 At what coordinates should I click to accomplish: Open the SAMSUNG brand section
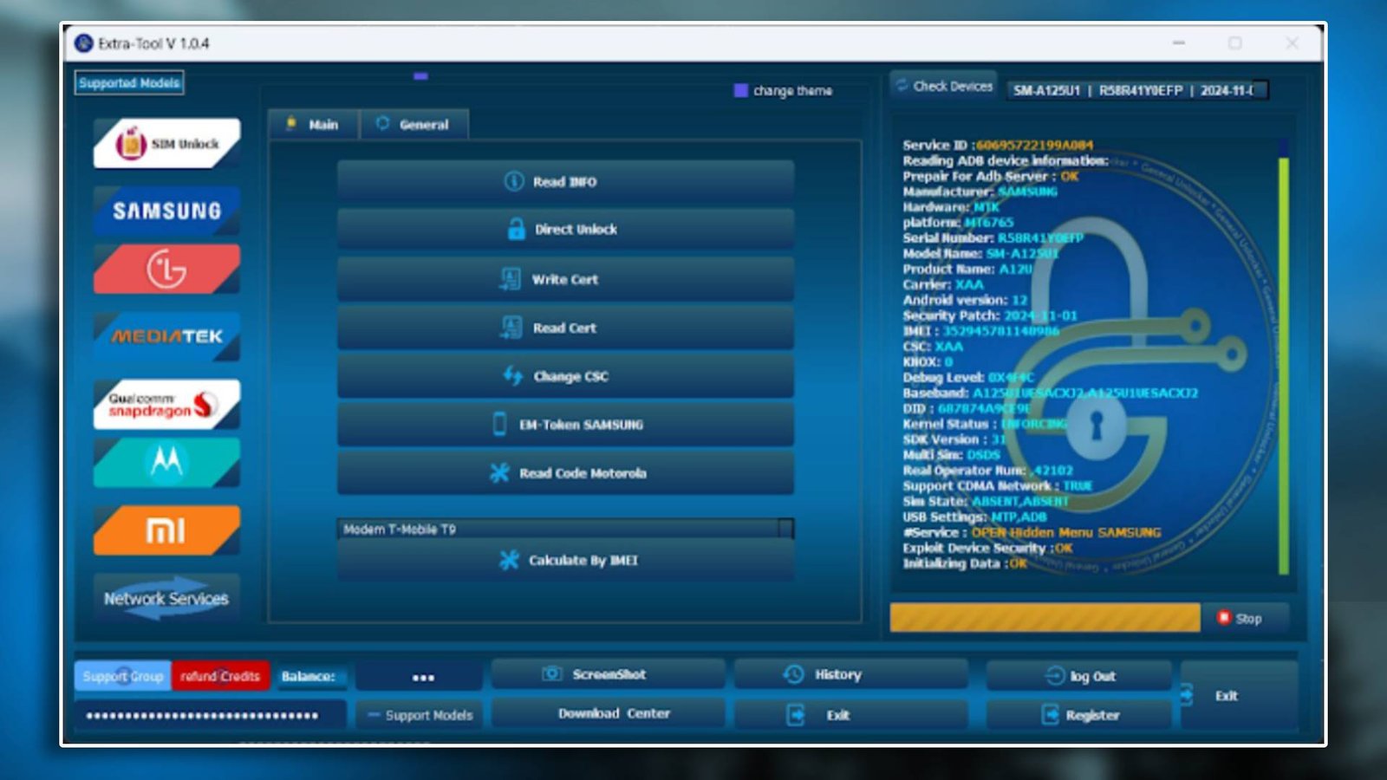point(166,210)
